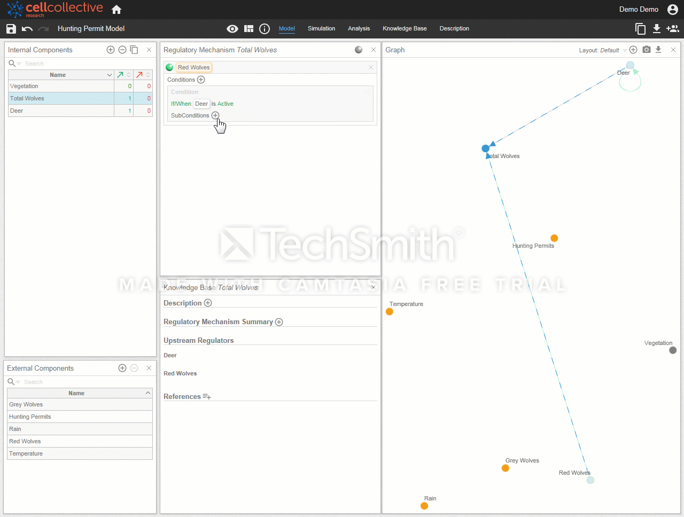Screen dimensions: 684x517
Task: Open the Description tab
Action: (x=454, y=29)
